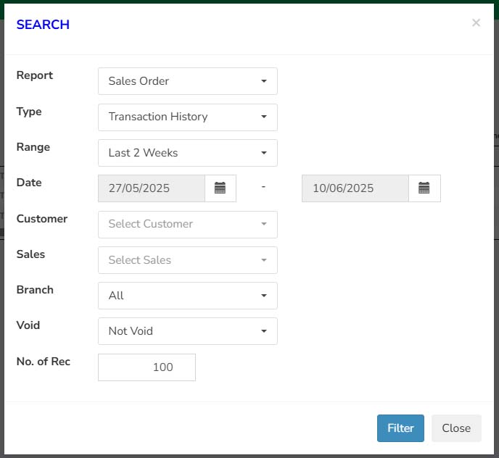Click the Close button

pos(456,428)
